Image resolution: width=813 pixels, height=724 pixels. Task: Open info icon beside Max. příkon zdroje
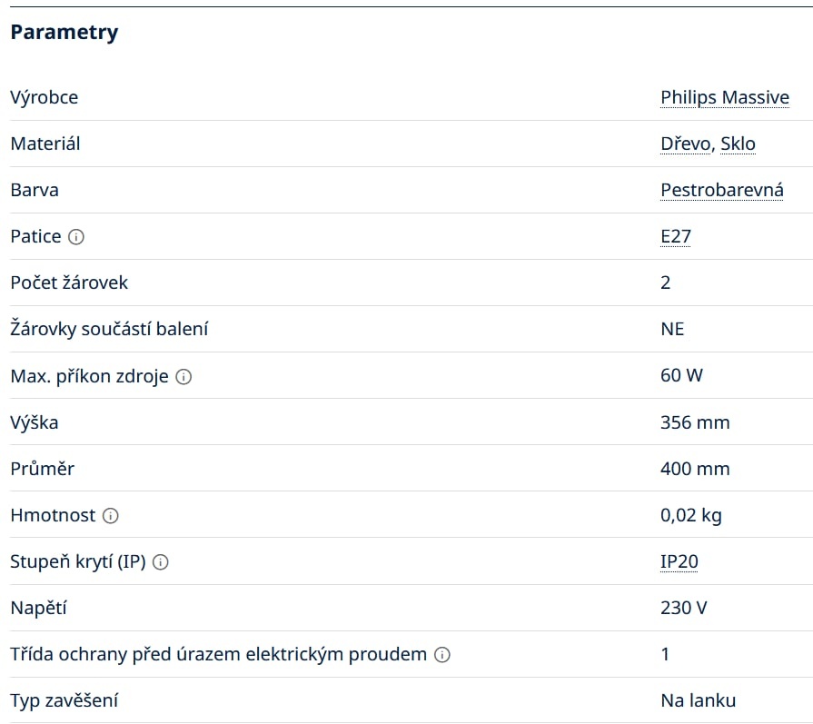pos(183,376)
